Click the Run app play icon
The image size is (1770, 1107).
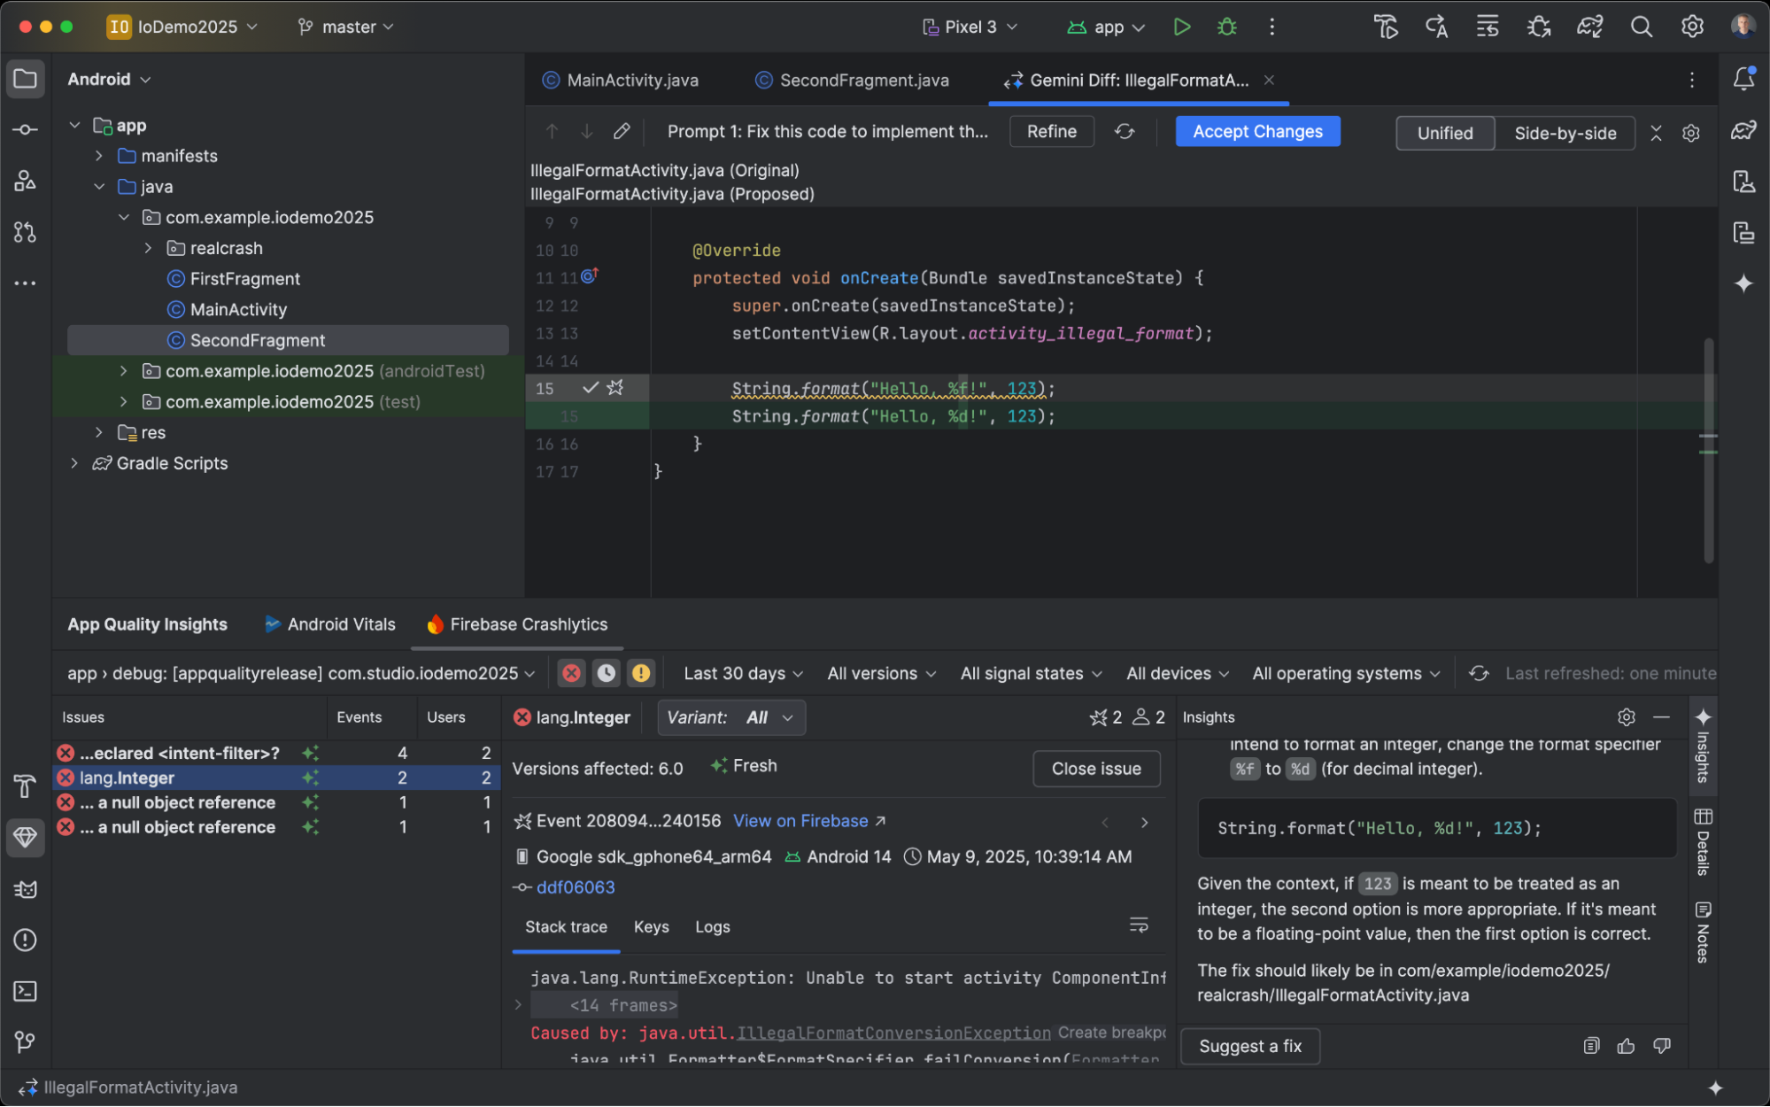pos(1181,27)
